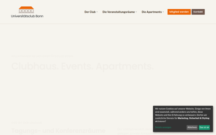
Task: Expand the Die Veranstaltungsräume dropdown arrow
Action: (136, 12)
